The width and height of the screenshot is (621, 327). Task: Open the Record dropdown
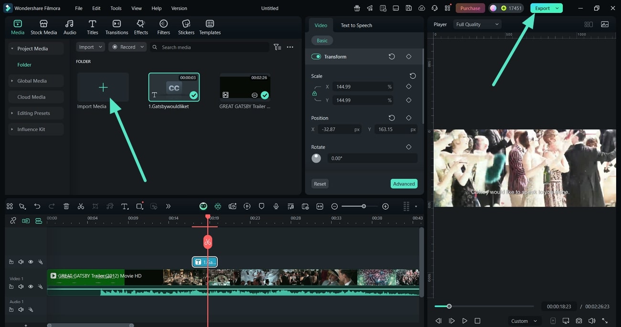tap(128, 47)
